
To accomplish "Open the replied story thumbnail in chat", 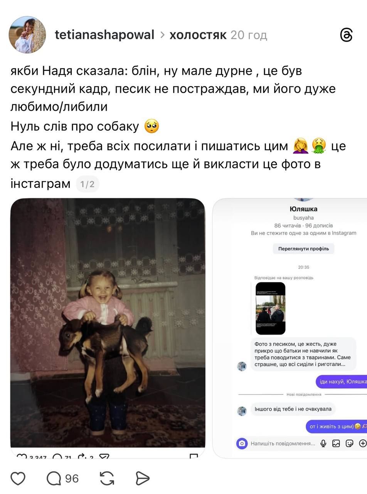I will [x=270, y=308].
